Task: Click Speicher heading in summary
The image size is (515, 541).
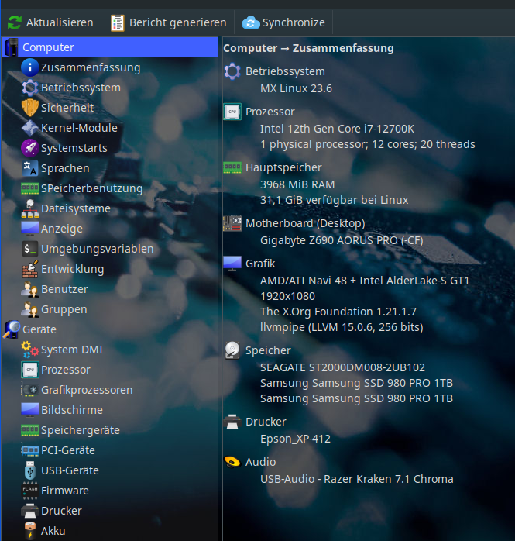Action: [268, 350]
